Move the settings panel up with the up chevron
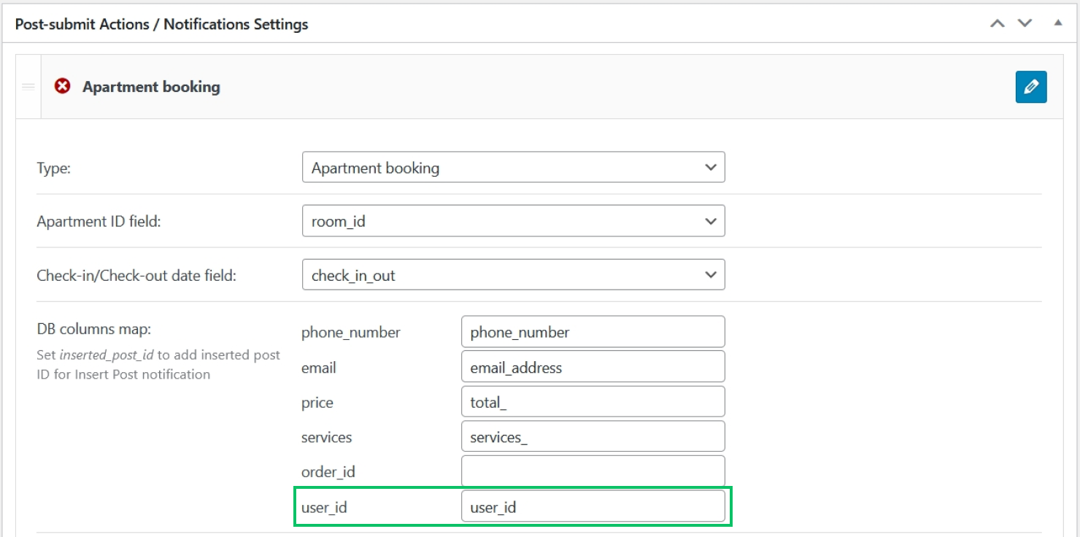This screenshot has height=537, width=1080. (x=997, y=23)
